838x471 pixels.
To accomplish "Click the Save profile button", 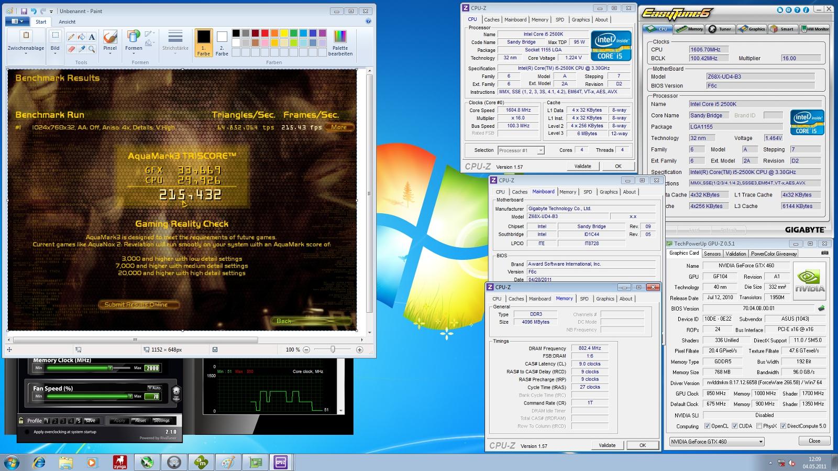I will click(x=91, y=421).
